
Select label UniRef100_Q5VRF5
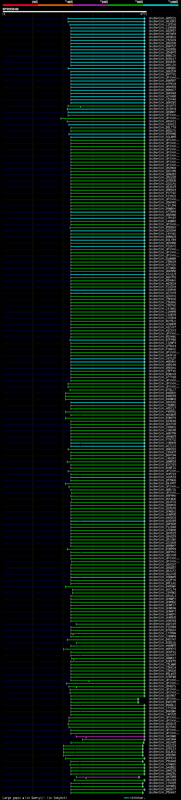pos(162,53)
